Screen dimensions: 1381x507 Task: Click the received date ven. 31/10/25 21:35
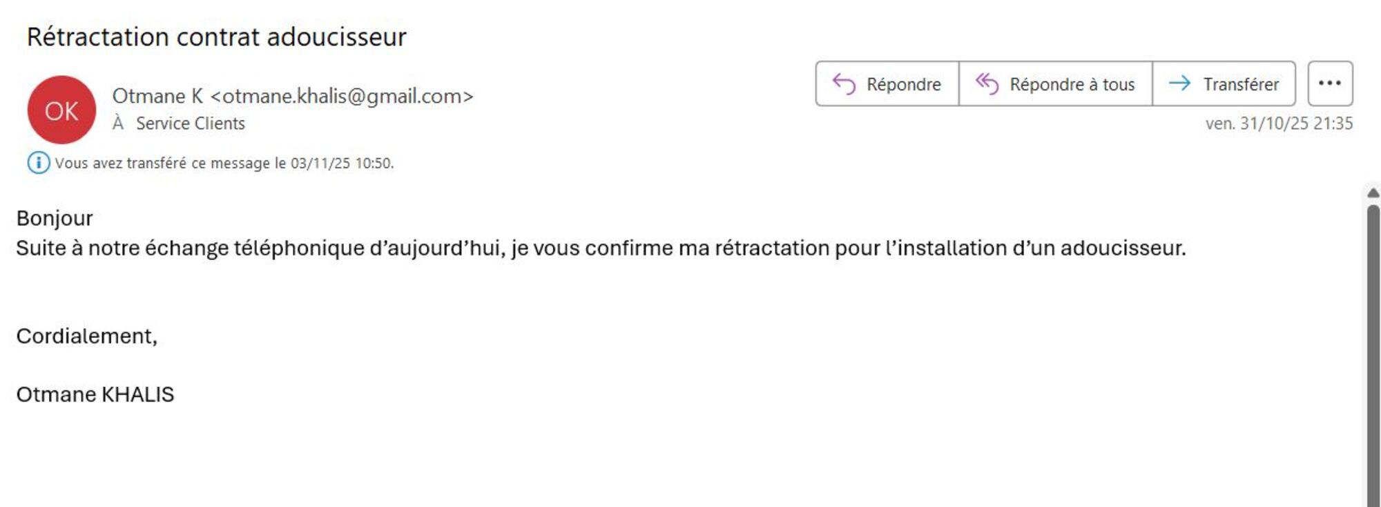pyautogui.click(x=1278, y=123)
